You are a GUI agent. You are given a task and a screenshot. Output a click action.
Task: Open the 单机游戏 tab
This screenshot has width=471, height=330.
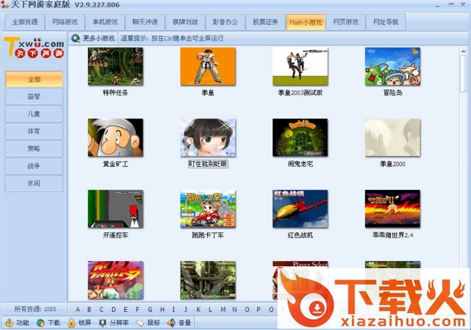pyautogui.click(x=105, y=22)
